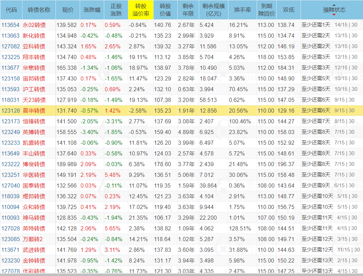This screenshot has width=363, height=276.
Task: Open bond code link 127040
Action: click(x=11, y=185)
